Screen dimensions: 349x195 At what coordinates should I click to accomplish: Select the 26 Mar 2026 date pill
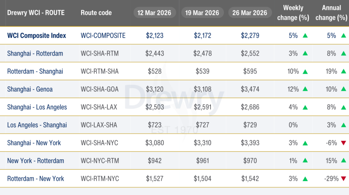pyautogui.click(x=250, y=13)
